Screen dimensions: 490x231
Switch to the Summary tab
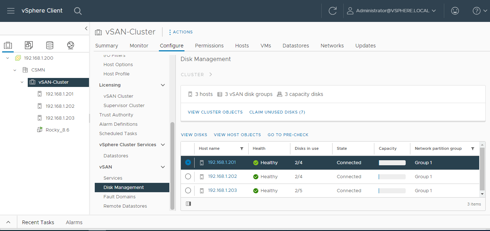tap(107, 46)
